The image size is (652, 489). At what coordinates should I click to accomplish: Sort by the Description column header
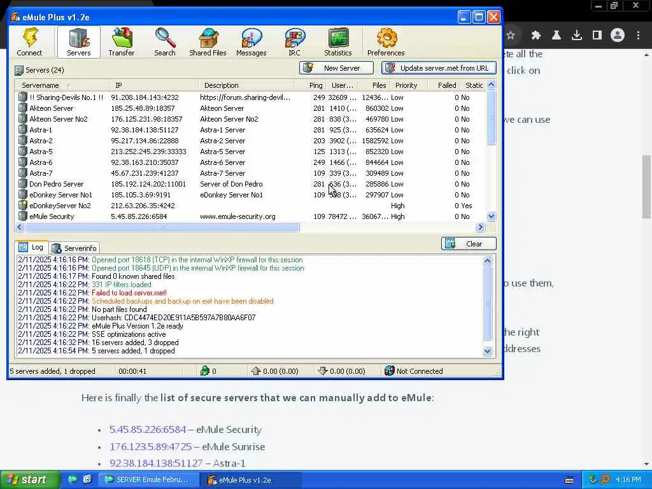[246, 85]
